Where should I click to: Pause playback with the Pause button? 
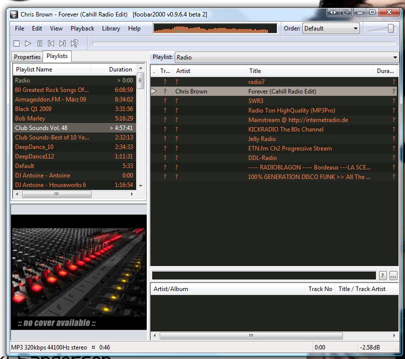(x=40, y=43)
